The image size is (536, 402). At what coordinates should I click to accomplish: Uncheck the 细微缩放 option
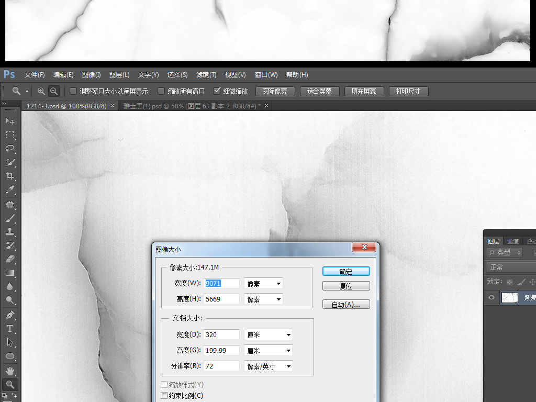click(x=217, y=91)
